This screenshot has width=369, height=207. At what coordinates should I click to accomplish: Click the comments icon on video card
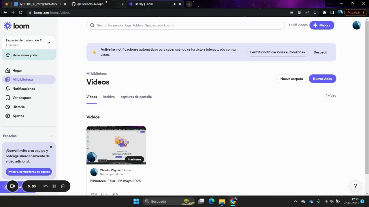[x=103, y=194]
